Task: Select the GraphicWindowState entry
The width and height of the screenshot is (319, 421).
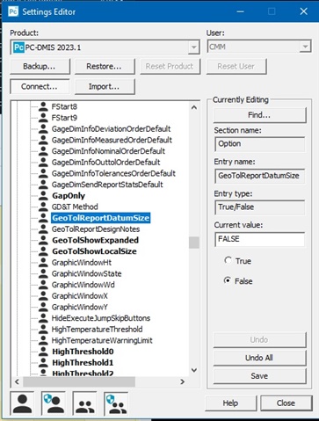Action: click(x=86, y=273)
